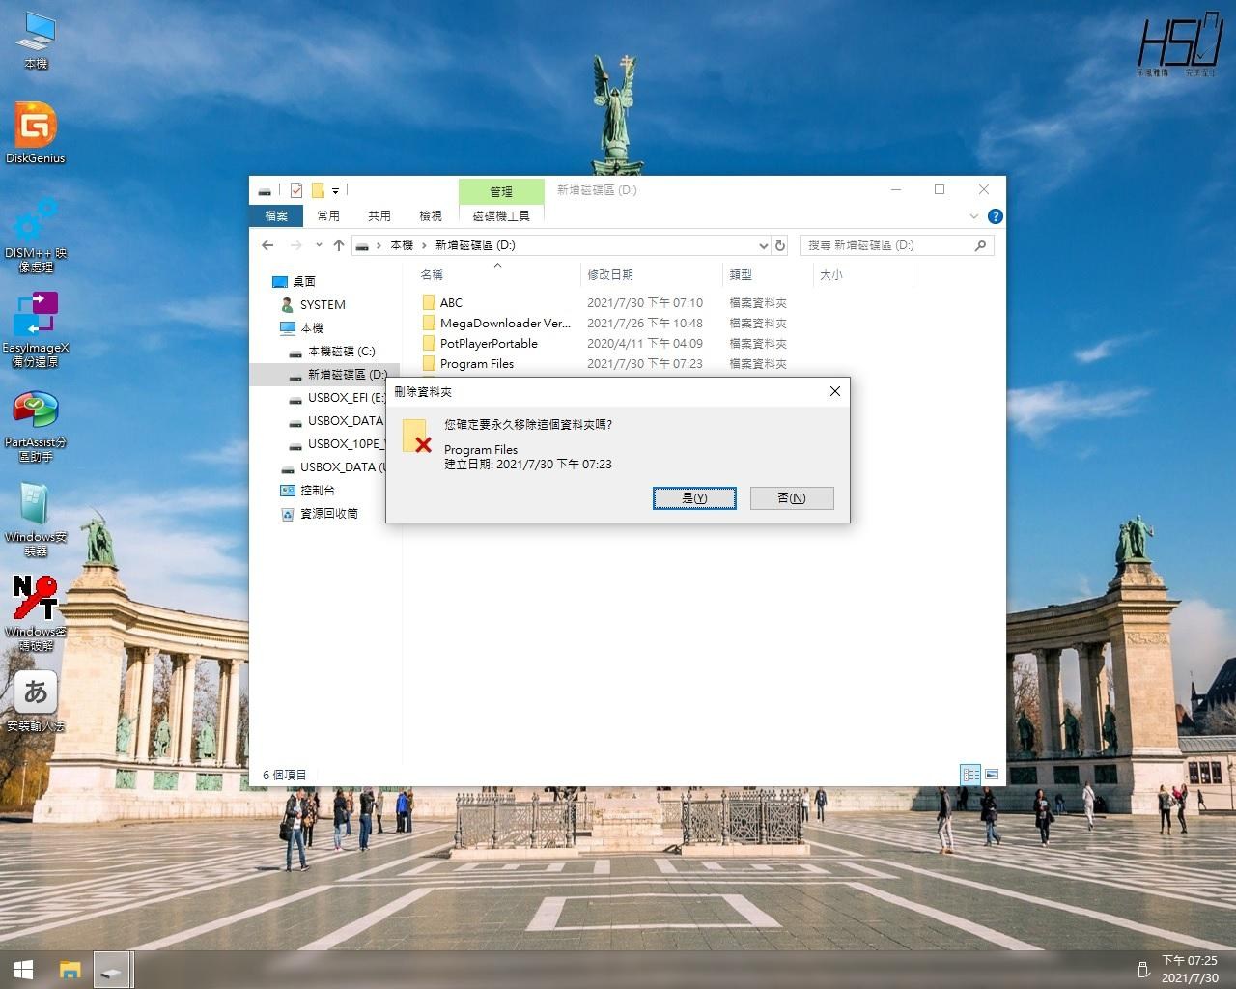Click inside the search 新增磁碟區 field
Image resolution: width=1236 pixels, height=989 pixels.
coord(884,245)
